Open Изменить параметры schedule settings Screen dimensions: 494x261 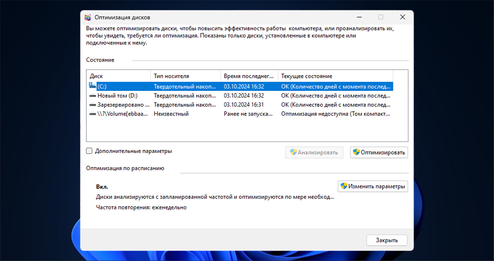372,186
